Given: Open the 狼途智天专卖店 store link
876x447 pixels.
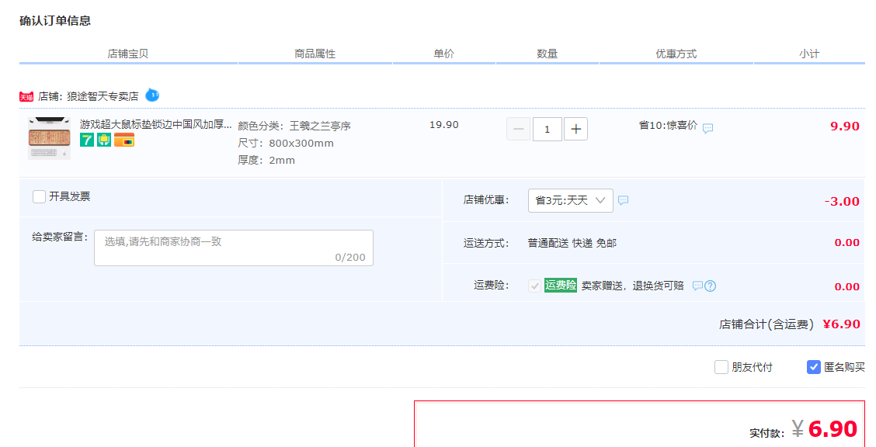Looking at the screenshot, I should pos(103,96).
